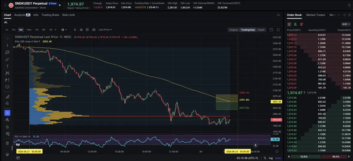The image size is (353, 161).
Task: Select the Order Book tab
Action: [294, 15]
